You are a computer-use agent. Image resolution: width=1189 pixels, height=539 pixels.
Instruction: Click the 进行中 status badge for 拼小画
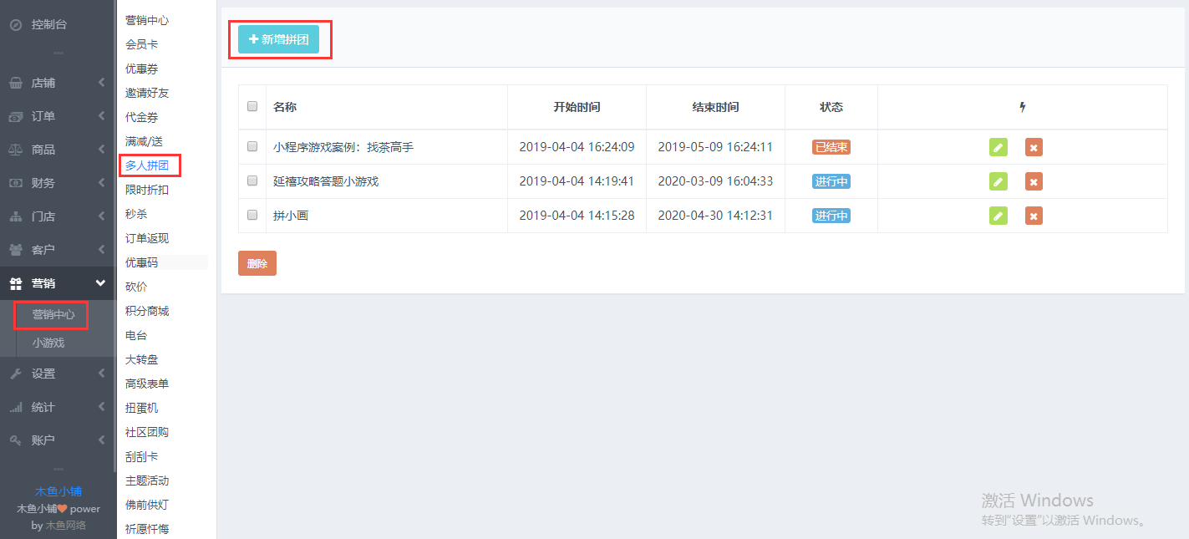[x=830, y=215]
